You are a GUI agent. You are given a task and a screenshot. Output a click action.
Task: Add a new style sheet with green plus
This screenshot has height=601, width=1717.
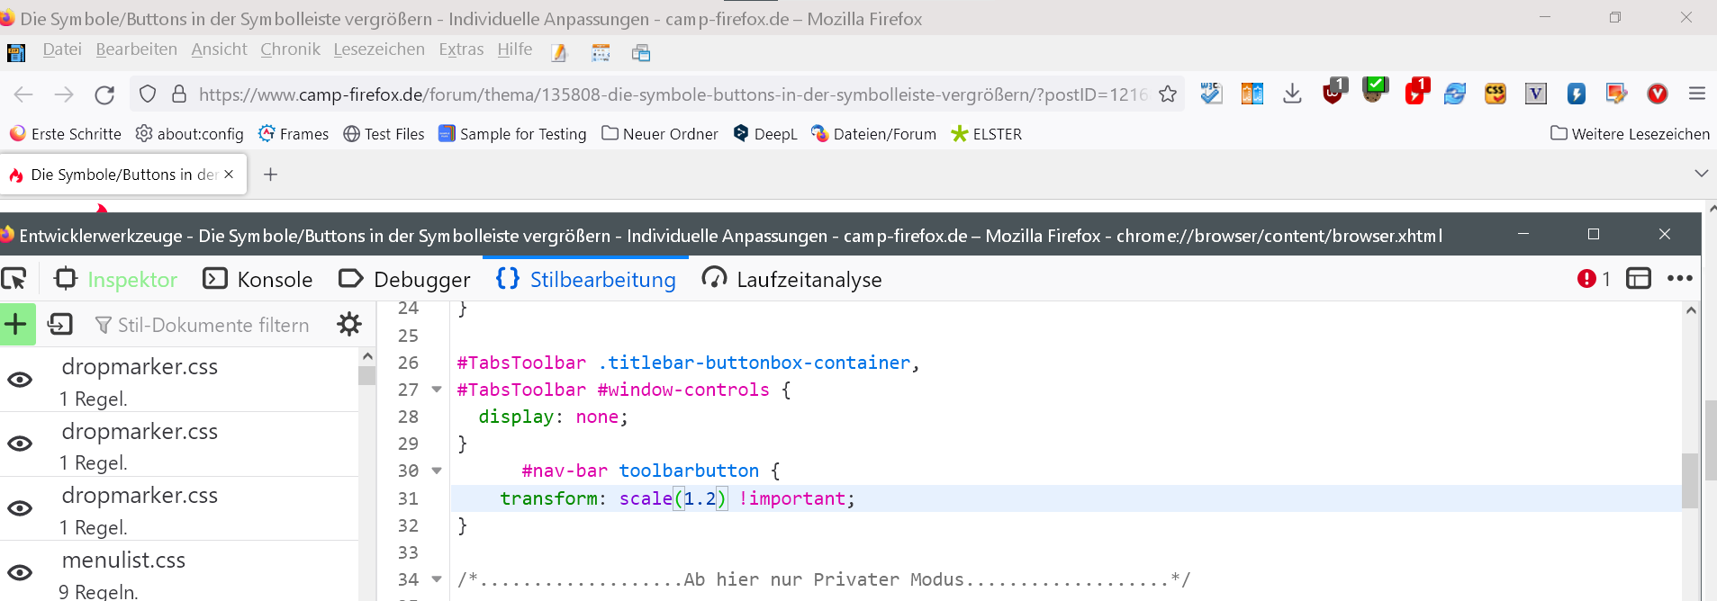[x=16, y=325]
